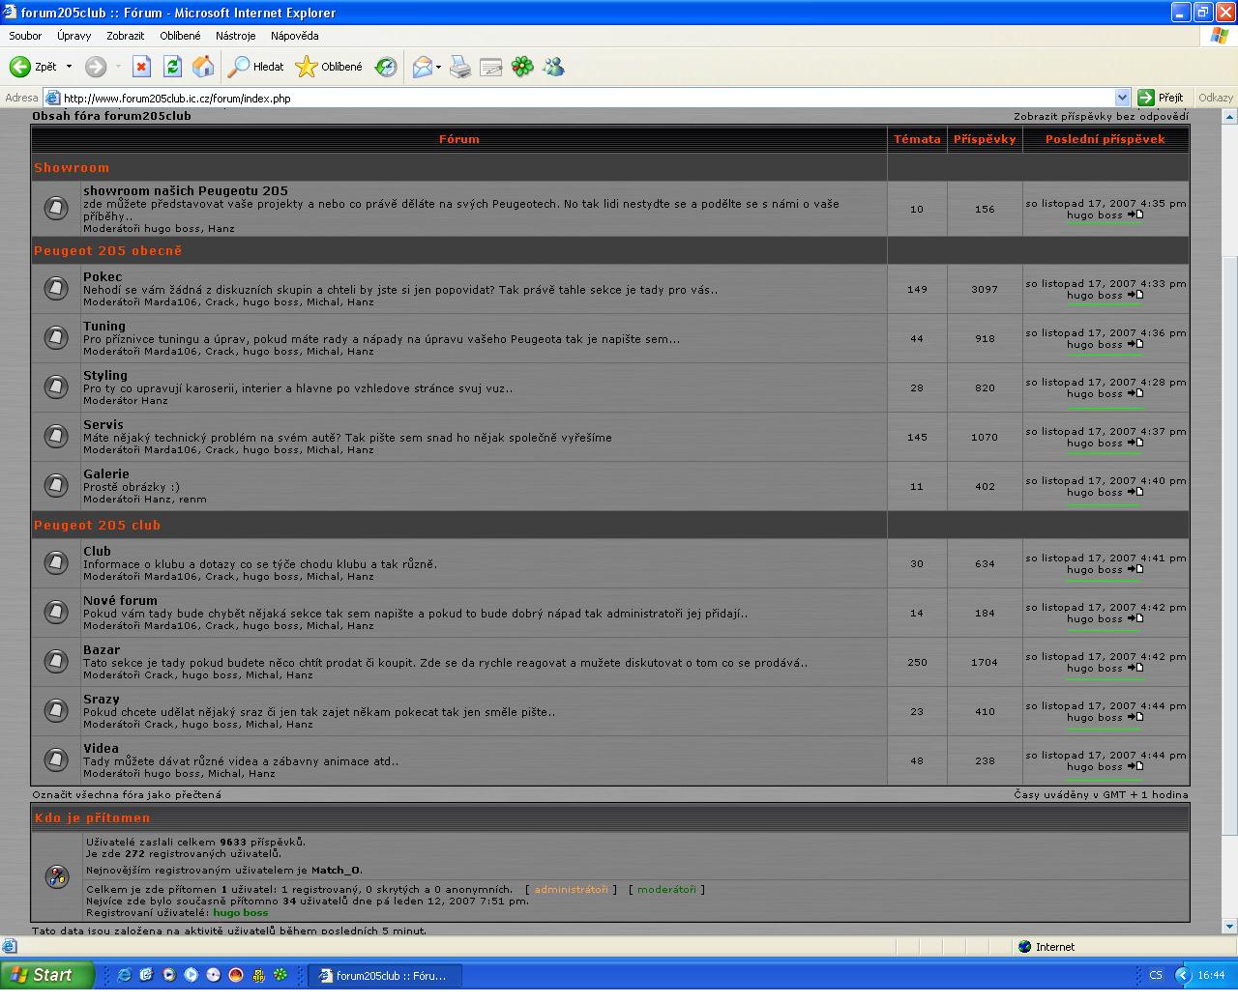
Task: Expand the Back button history dropdown arrow
Action: pyautogui.click(x=69, y=67)
